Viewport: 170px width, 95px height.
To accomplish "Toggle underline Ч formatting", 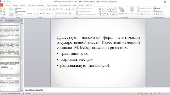I will (x=35, y=13).
